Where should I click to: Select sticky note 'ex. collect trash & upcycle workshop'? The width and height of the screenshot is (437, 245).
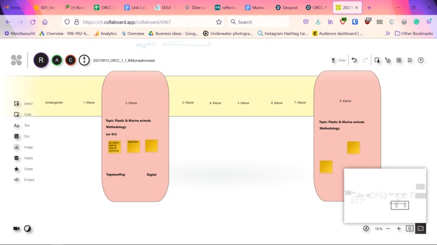point(114,147)
